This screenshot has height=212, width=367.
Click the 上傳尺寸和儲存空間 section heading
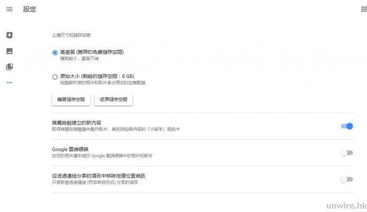click(x=71, y=35)
